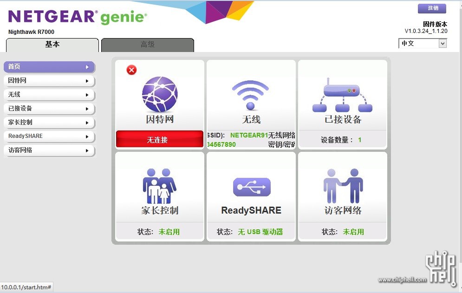Select 因特网 in the sidebar menu

pyautogui.click(x=49, y=81)
